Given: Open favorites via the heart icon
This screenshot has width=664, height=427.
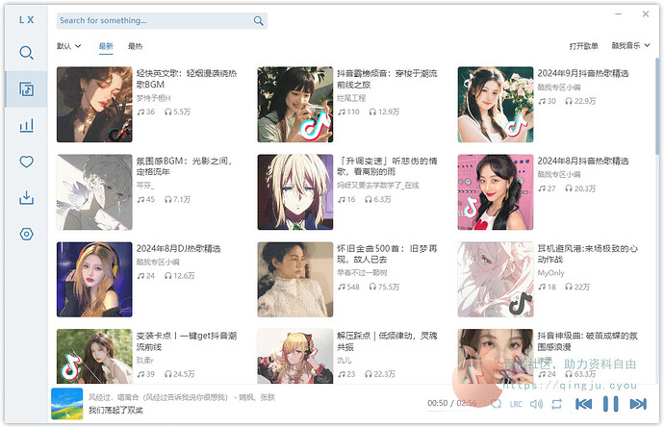Looking at the screenshot, I should (26, 162).
